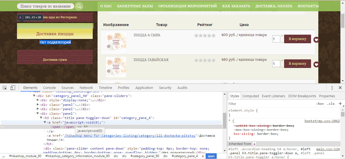Open the ПИЦЦА 4 СЫРА product link

coord(147,35)
